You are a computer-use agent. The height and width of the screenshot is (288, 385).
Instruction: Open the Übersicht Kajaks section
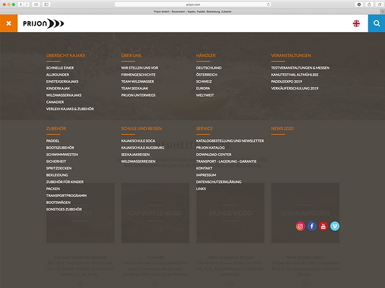pyautogui.click(x=65, y=56)
